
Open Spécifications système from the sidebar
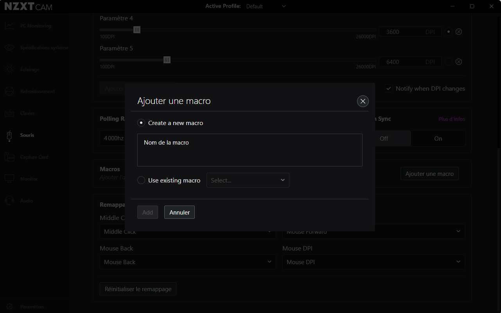click(9, 47)
